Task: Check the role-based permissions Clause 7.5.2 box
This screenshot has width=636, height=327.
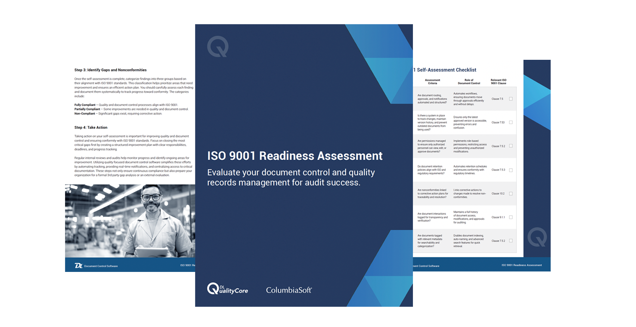Action: (x=511, y=146)
